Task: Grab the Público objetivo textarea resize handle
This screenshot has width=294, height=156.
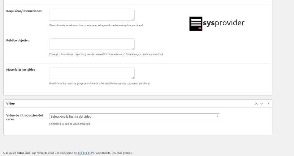Action: coord(133,48)
